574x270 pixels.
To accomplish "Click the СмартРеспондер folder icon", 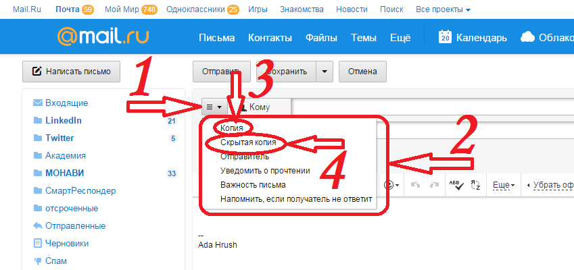I will [38, 191].
